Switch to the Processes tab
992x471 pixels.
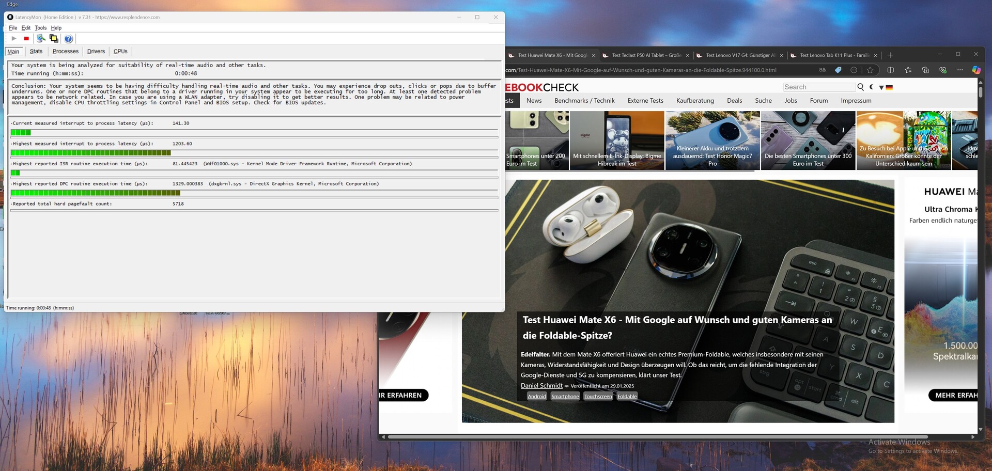(x=66, y=52)
